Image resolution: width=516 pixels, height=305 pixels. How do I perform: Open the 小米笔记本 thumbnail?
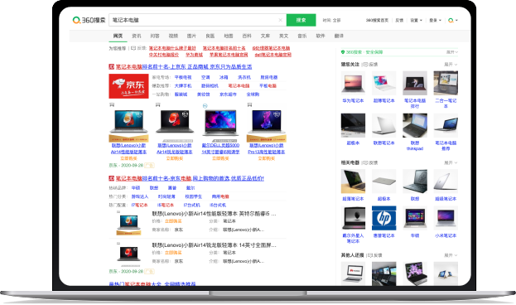click(x=446, y=218)
